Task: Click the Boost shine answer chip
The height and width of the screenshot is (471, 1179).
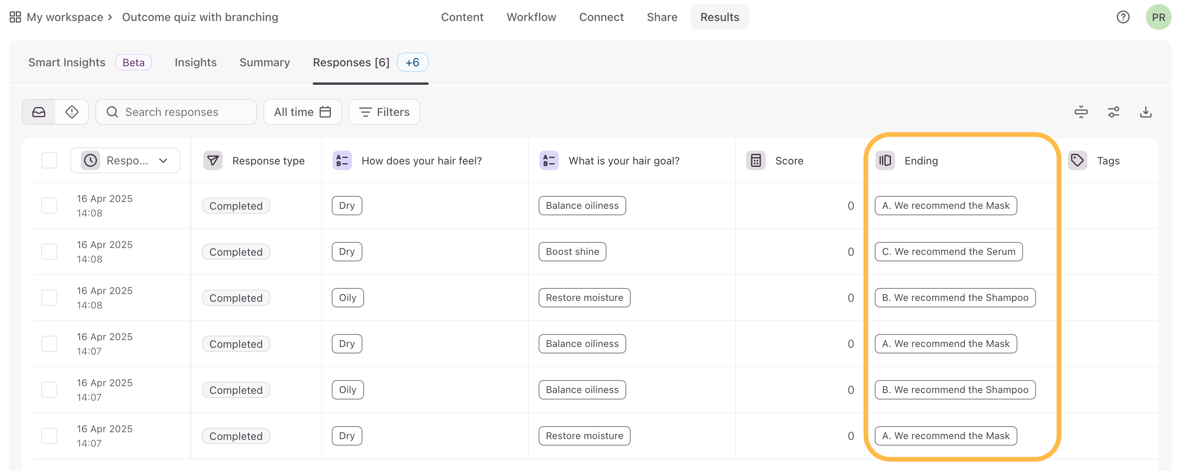Action: point(572,251)
